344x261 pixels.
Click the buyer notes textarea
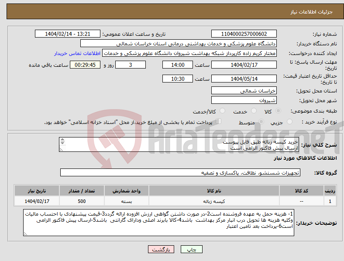tap(158, 223)
